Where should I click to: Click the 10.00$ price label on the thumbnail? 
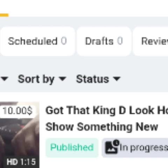tap(17, 111)
